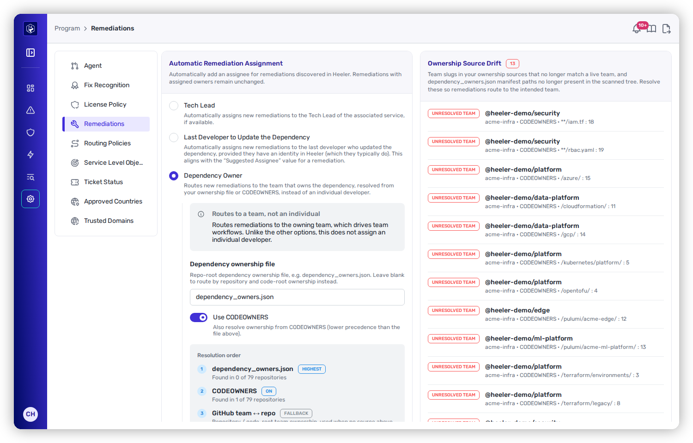The image size is (693, 443).
Task: Open the @heeler-demo/ml-platform drift row
Action: pyautogui.click(x=546, y=342)
